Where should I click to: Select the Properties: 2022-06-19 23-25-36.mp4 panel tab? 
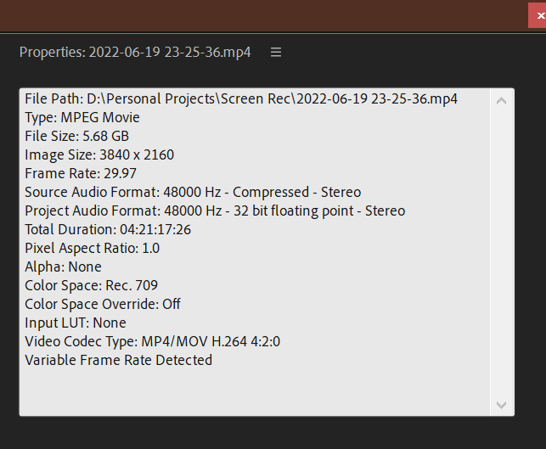pos(135,53)
